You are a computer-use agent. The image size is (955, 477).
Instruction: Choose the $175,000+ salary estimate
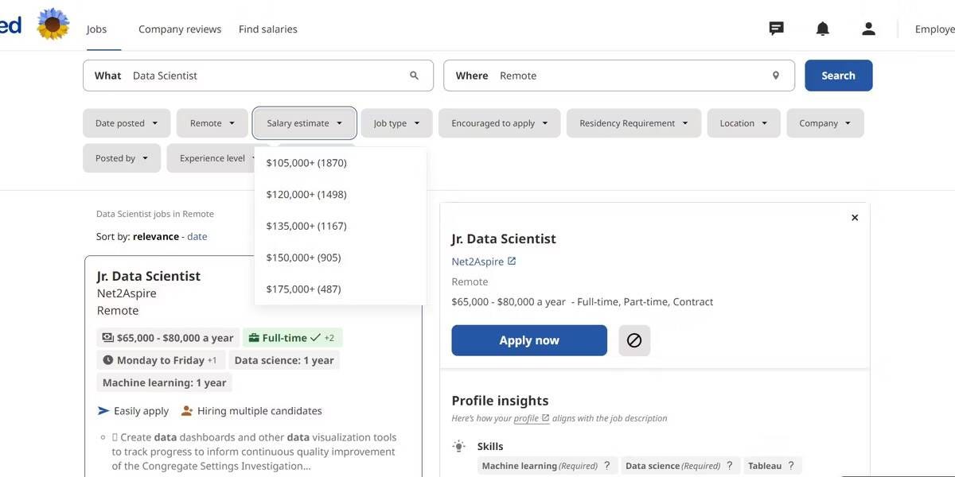click(303, 289)
